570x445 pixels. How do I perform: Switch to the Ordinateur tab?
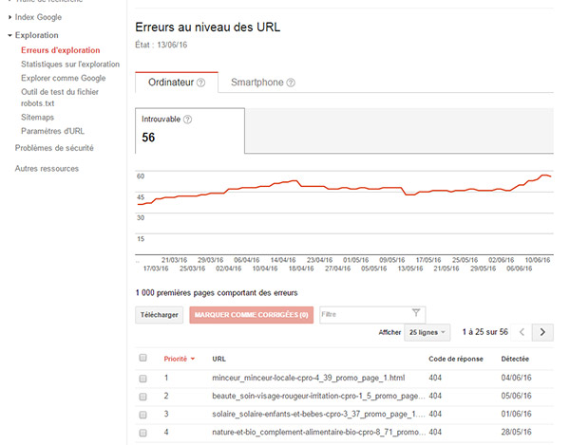tap(177, 83)
